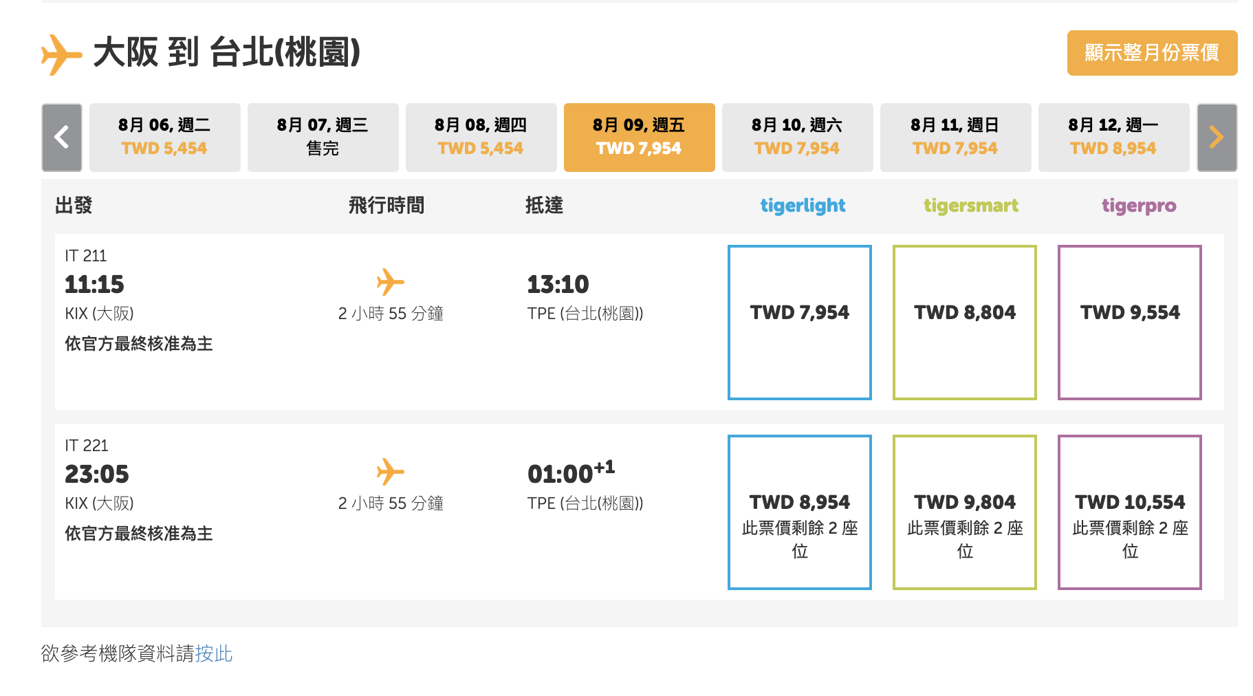The height and width of the screenshot is (696, 1253).
Task: Select the 8月 11 週日 date tab
Action: pos(956,138)
